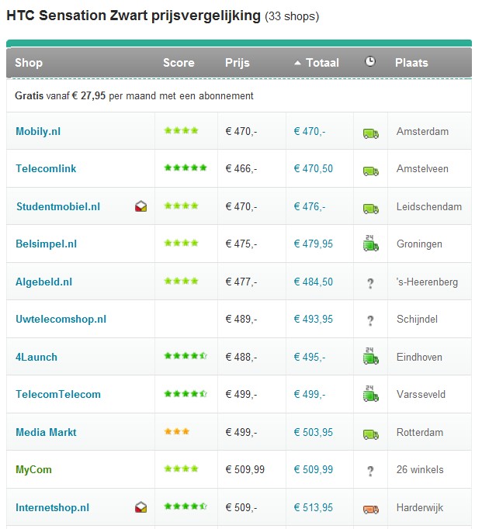Screen dimensions: 482x529
Task: Open the Mobily.nl shop link
Action: [x=38, y=132]
